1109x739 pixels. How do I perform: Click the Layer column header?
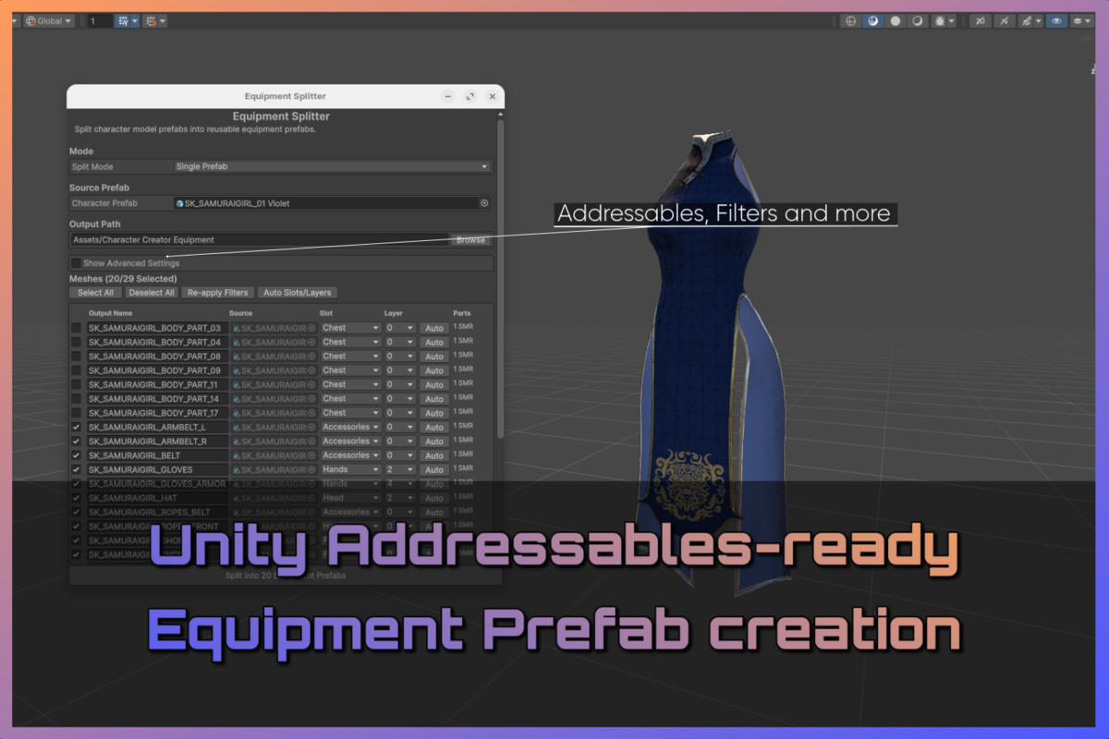394,313
